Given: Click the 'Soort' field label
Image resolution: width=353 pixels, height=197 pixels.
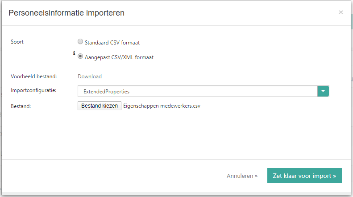Looking at the screenshot, I should (17, 42).
